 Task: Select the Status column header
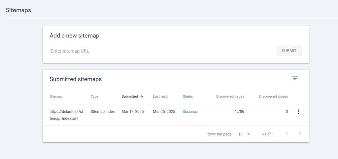pyautogui.click(x=188, y=96)
